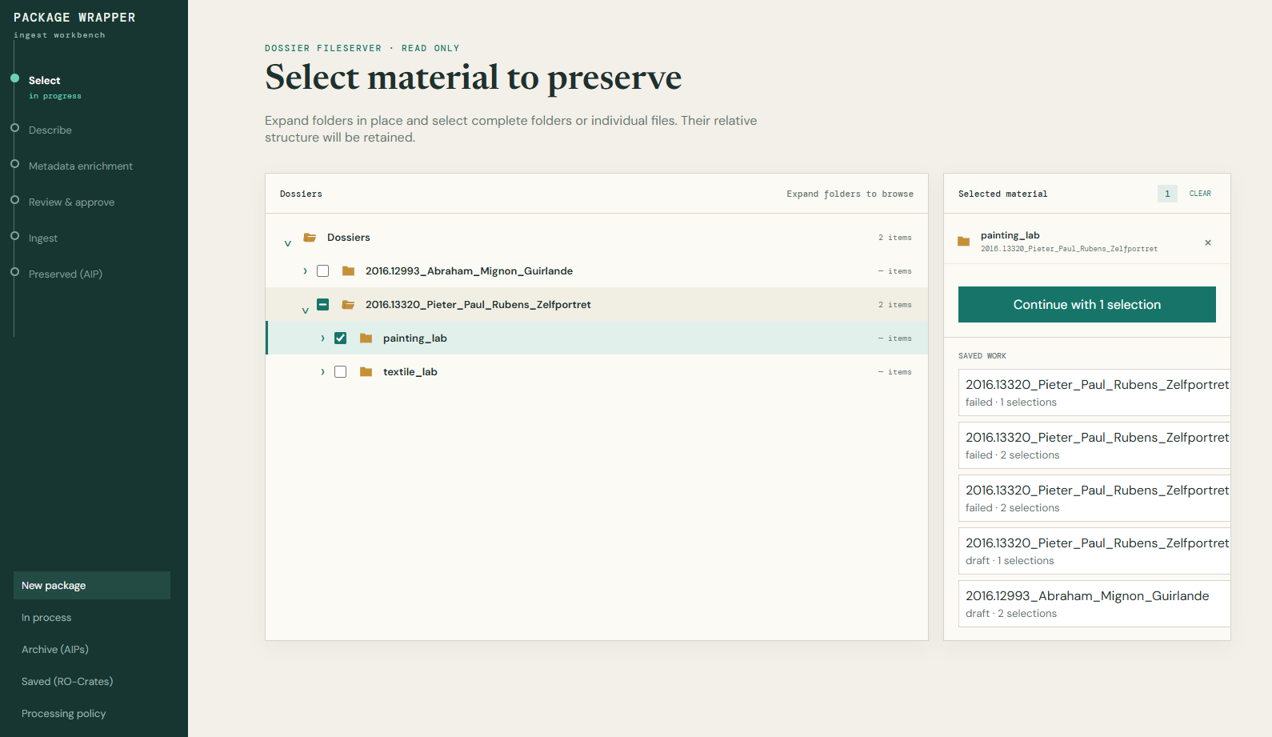The height and width of the screenshot is (737, 1272).
Task: Select the Metadata enrichment step
Action: (x=81, y=166)
